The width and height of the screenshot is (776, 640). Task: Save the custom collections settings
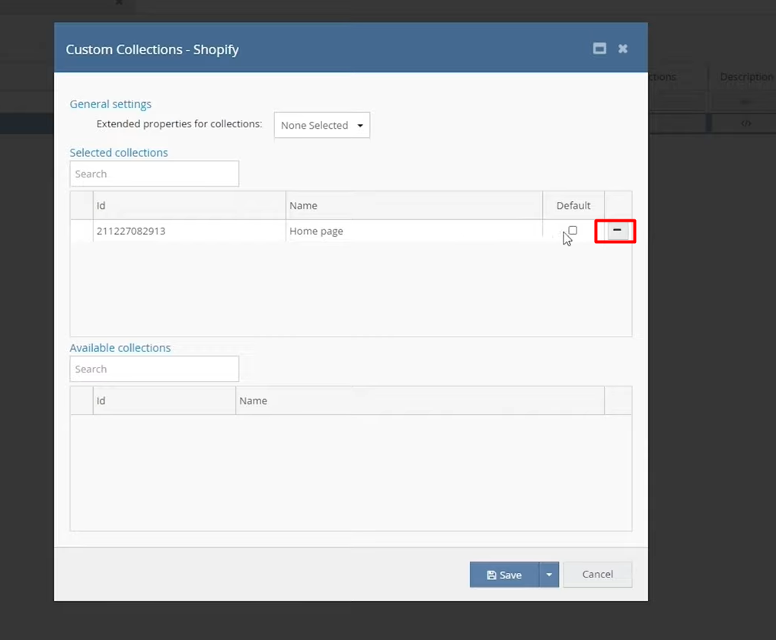pos(504,574)
